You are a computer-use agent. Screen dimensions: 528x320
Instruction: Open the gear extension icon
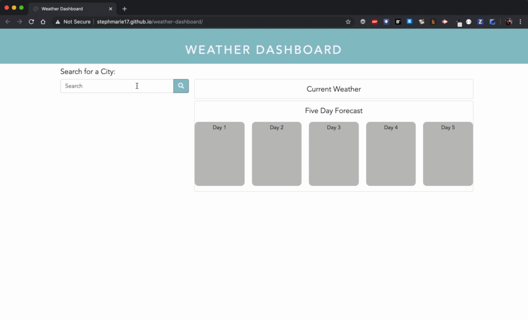click(363, 22)
